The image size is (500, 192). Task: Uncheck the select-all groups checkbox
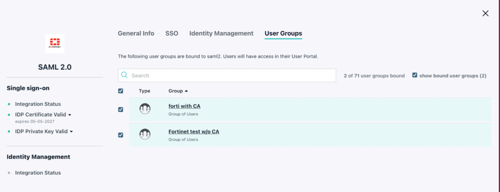click(x=121, y=91)
